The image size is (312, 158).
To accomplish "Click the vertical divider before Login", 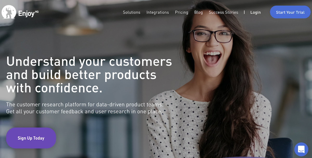I will (244, 12).
